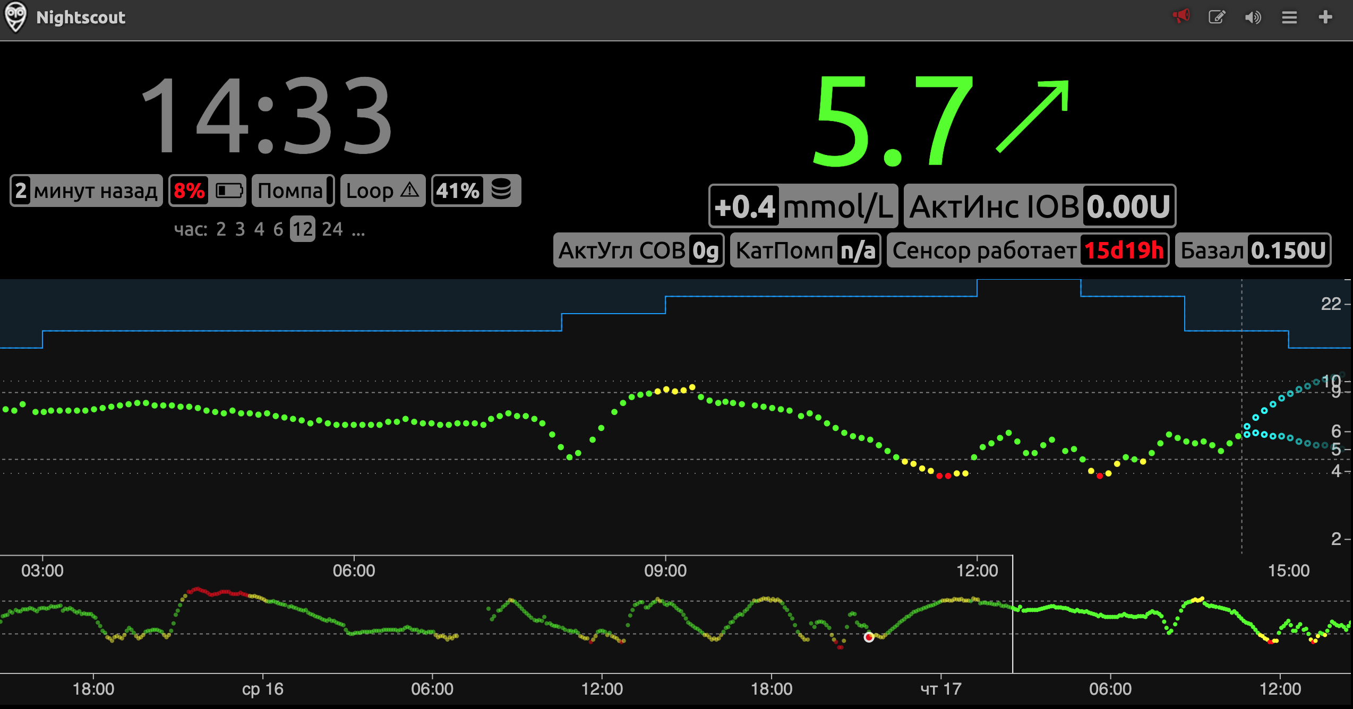Click the brush selection window in overview chart

(x=1182, y=614)
